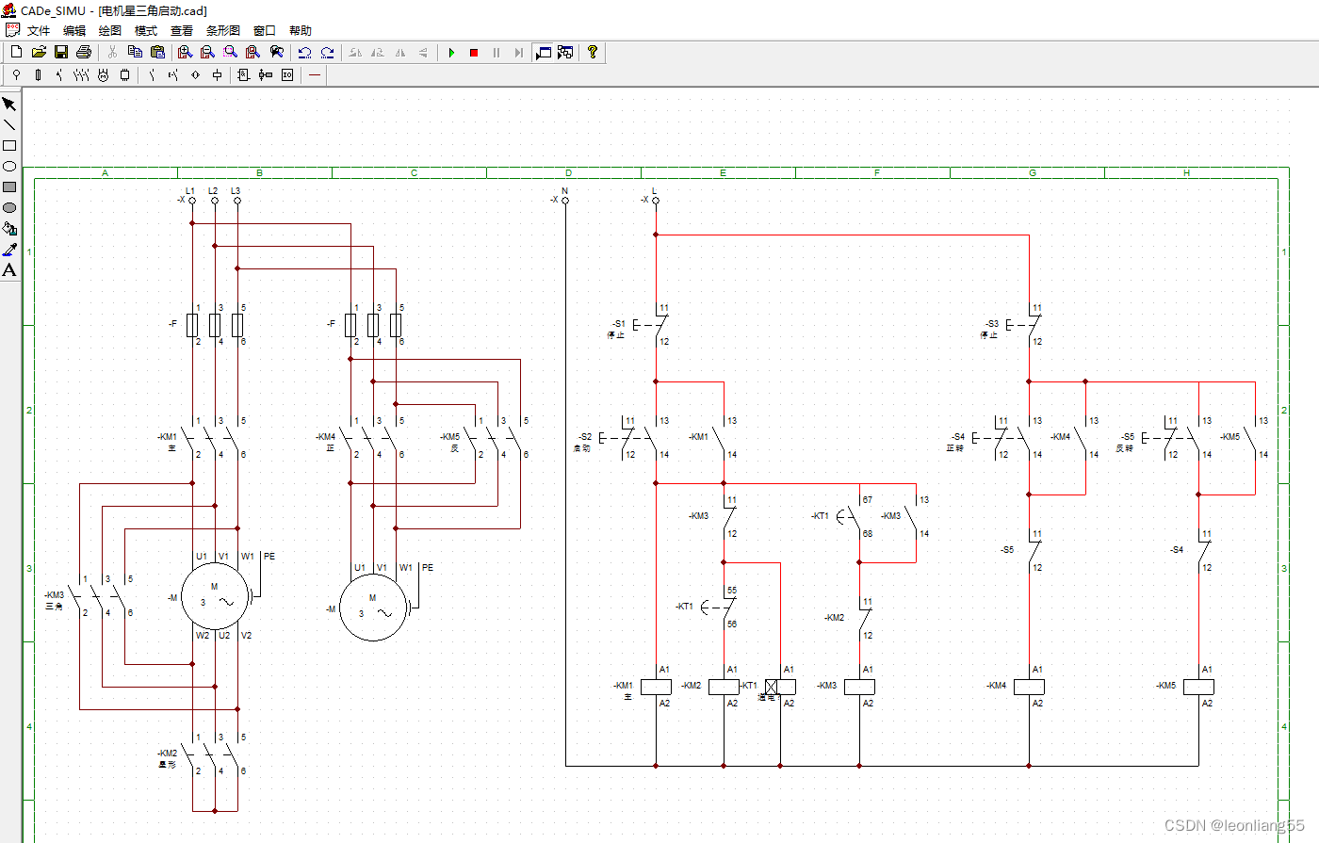Open the diamond sensor symbols library
The width and height of the screenshot is (1319, 843).
point(195,74)
